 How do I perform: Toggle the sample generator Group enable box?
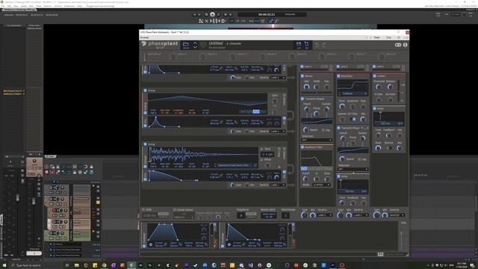pyautogui.click(x=145, y=144)
